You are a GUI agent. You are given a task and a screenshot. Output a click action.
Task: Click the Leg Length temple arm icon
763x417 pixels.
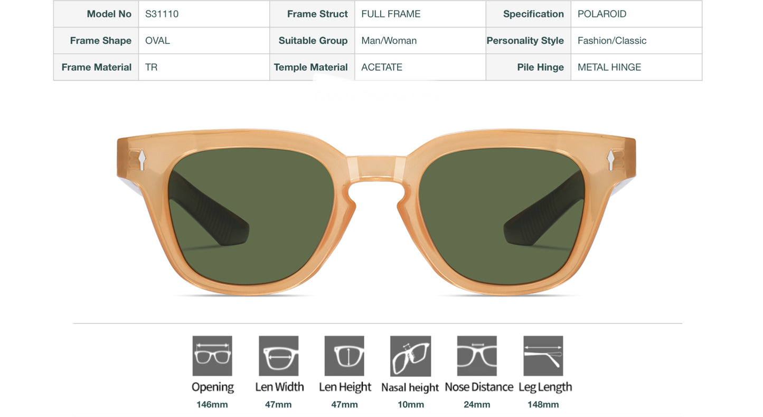(543, 355)
